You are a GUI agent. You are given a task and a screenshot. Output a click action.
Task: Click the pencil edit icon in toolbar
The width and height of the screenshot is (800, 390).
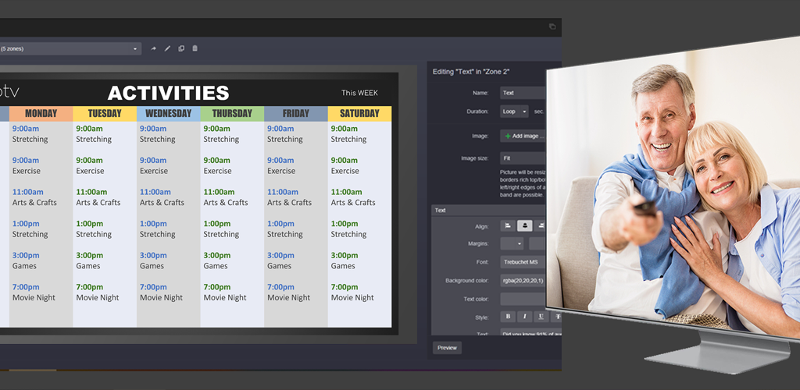pyautogui.click(x=167, y=49)
